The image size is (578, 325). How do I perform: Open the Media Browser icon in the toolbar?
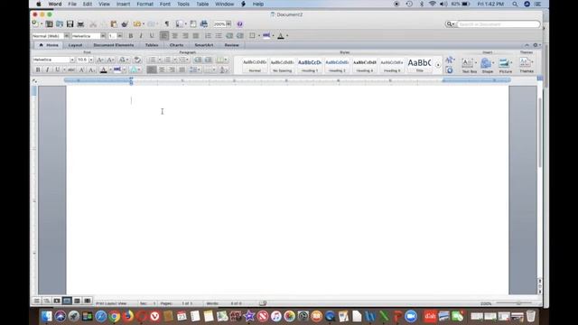204,24
